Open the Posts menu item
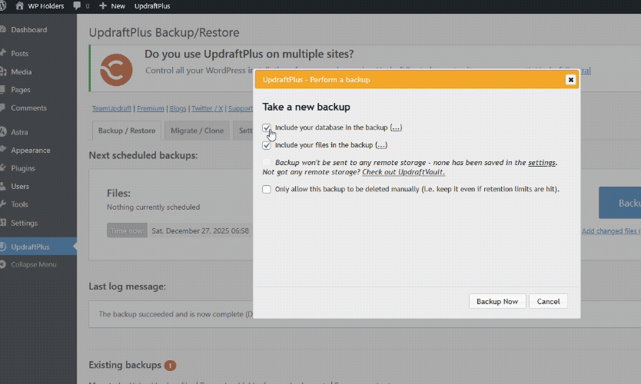Screen dimensions: 641x384 [x=20, y=54]
